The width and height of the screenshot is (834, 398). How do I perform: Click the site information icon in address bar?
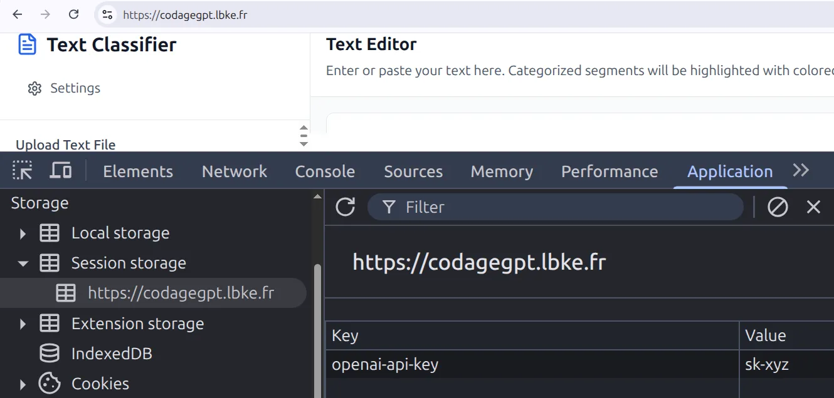pos(107,15)
